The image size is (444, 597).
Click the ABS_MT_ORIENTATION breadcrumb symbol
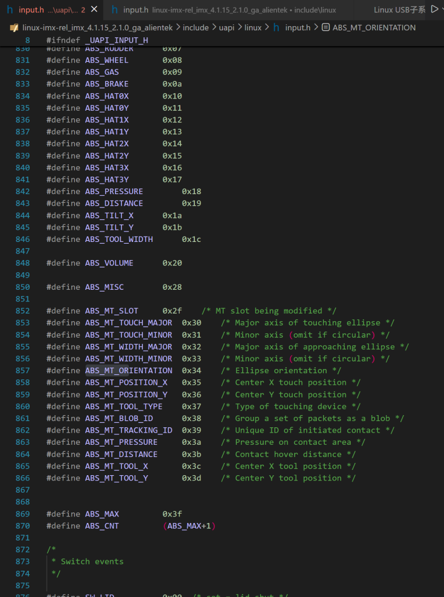pos(374,28)
